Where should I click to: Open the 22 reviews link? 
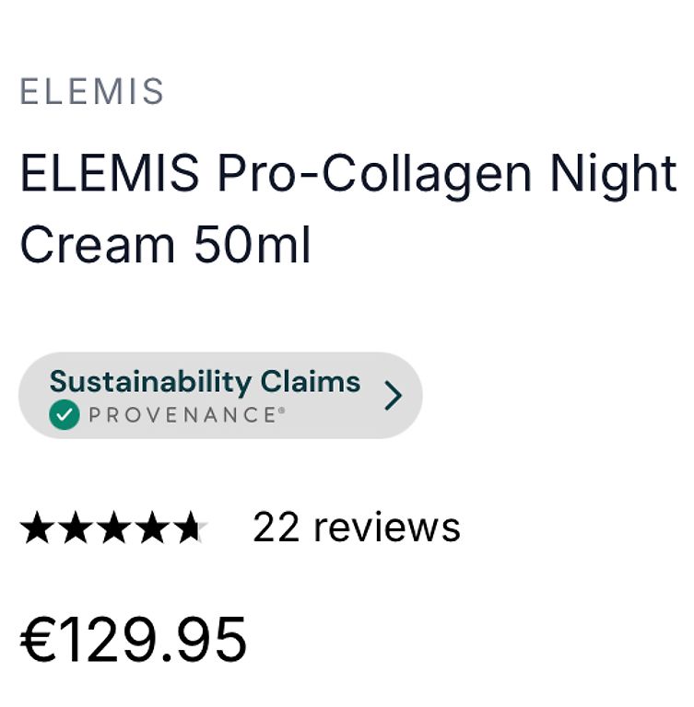(x=357, y=527)
